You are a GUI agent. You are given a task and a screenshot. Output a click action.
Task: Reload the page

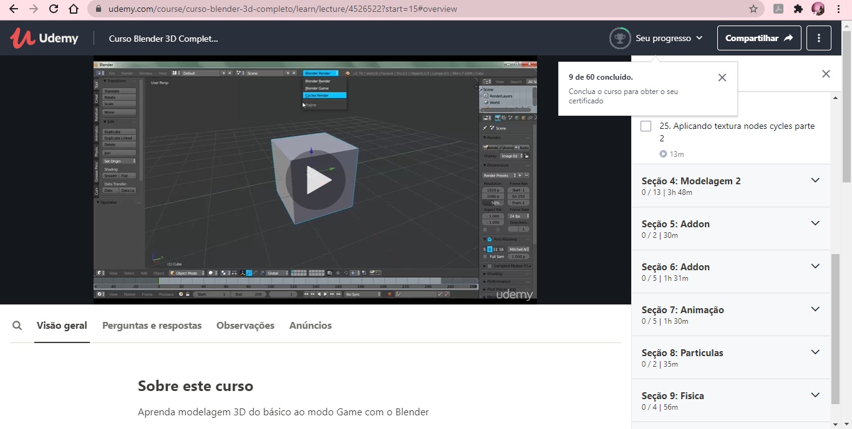(54, 9)
